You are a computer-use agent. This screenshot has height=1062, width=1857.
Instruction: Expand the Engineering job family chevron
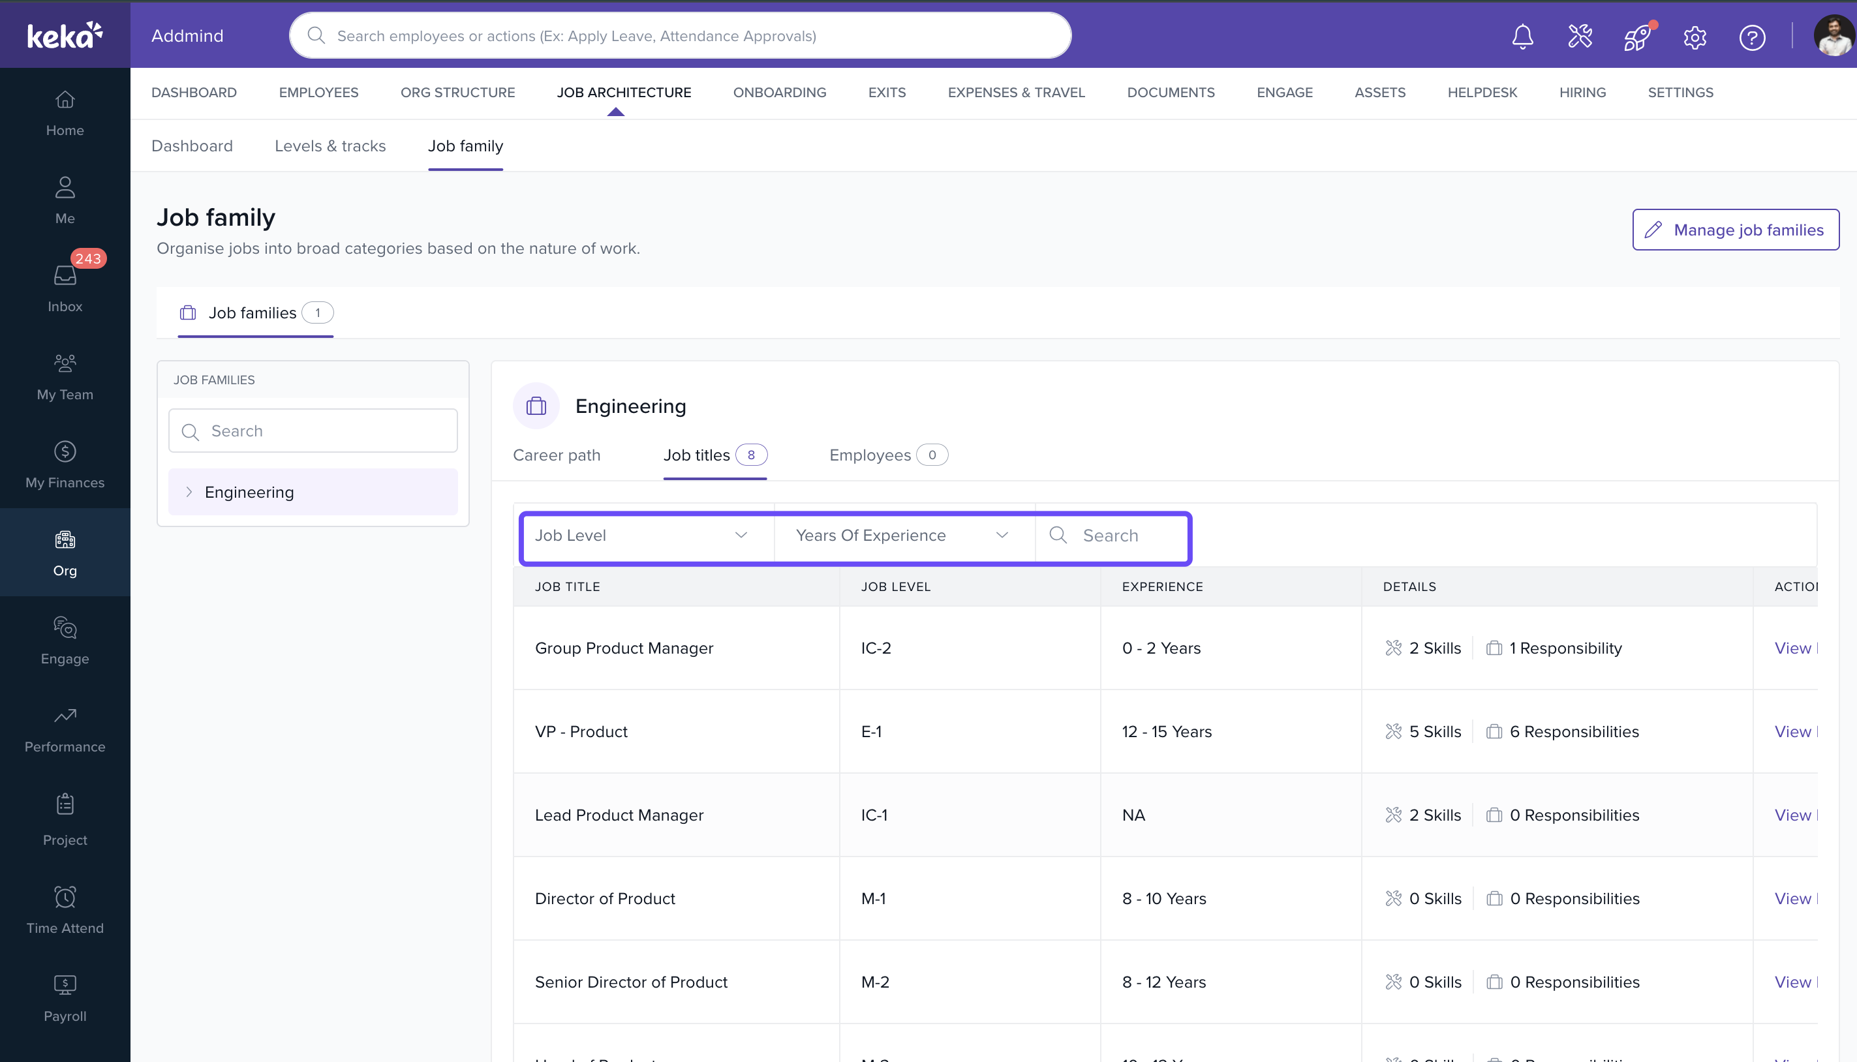189,493
